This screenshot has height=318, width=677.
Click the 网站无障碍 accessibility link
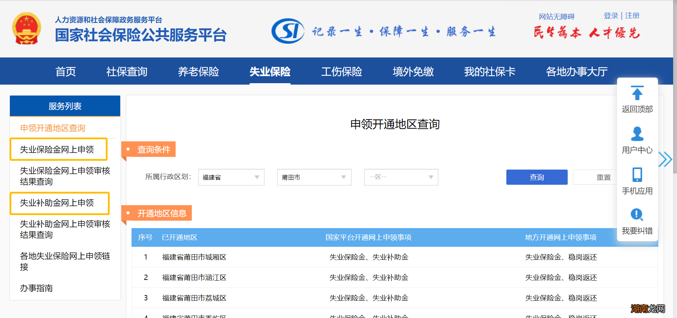556,16
